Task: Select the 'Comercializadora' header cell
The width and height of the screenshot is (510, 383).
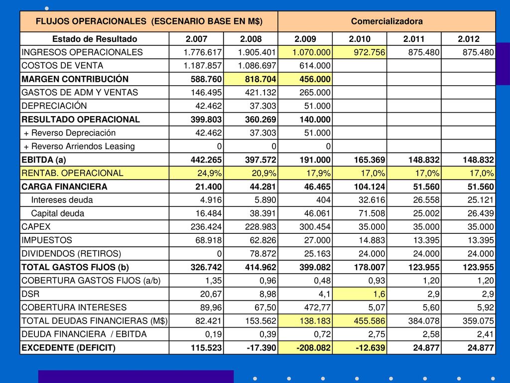Action: (x=386, y=21)
